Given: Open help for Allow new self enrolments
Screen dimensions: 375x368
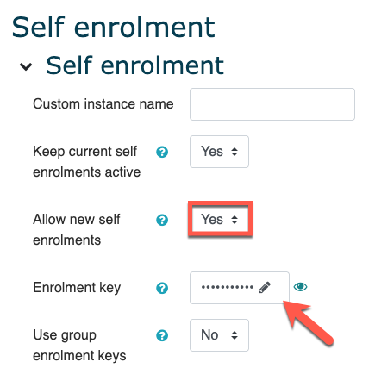Looking at the screenshot, I should (x=162, y=220).
